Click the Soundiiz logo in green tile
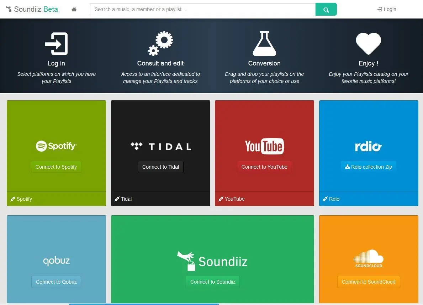 pyautogui.click(x=212, y=261)
